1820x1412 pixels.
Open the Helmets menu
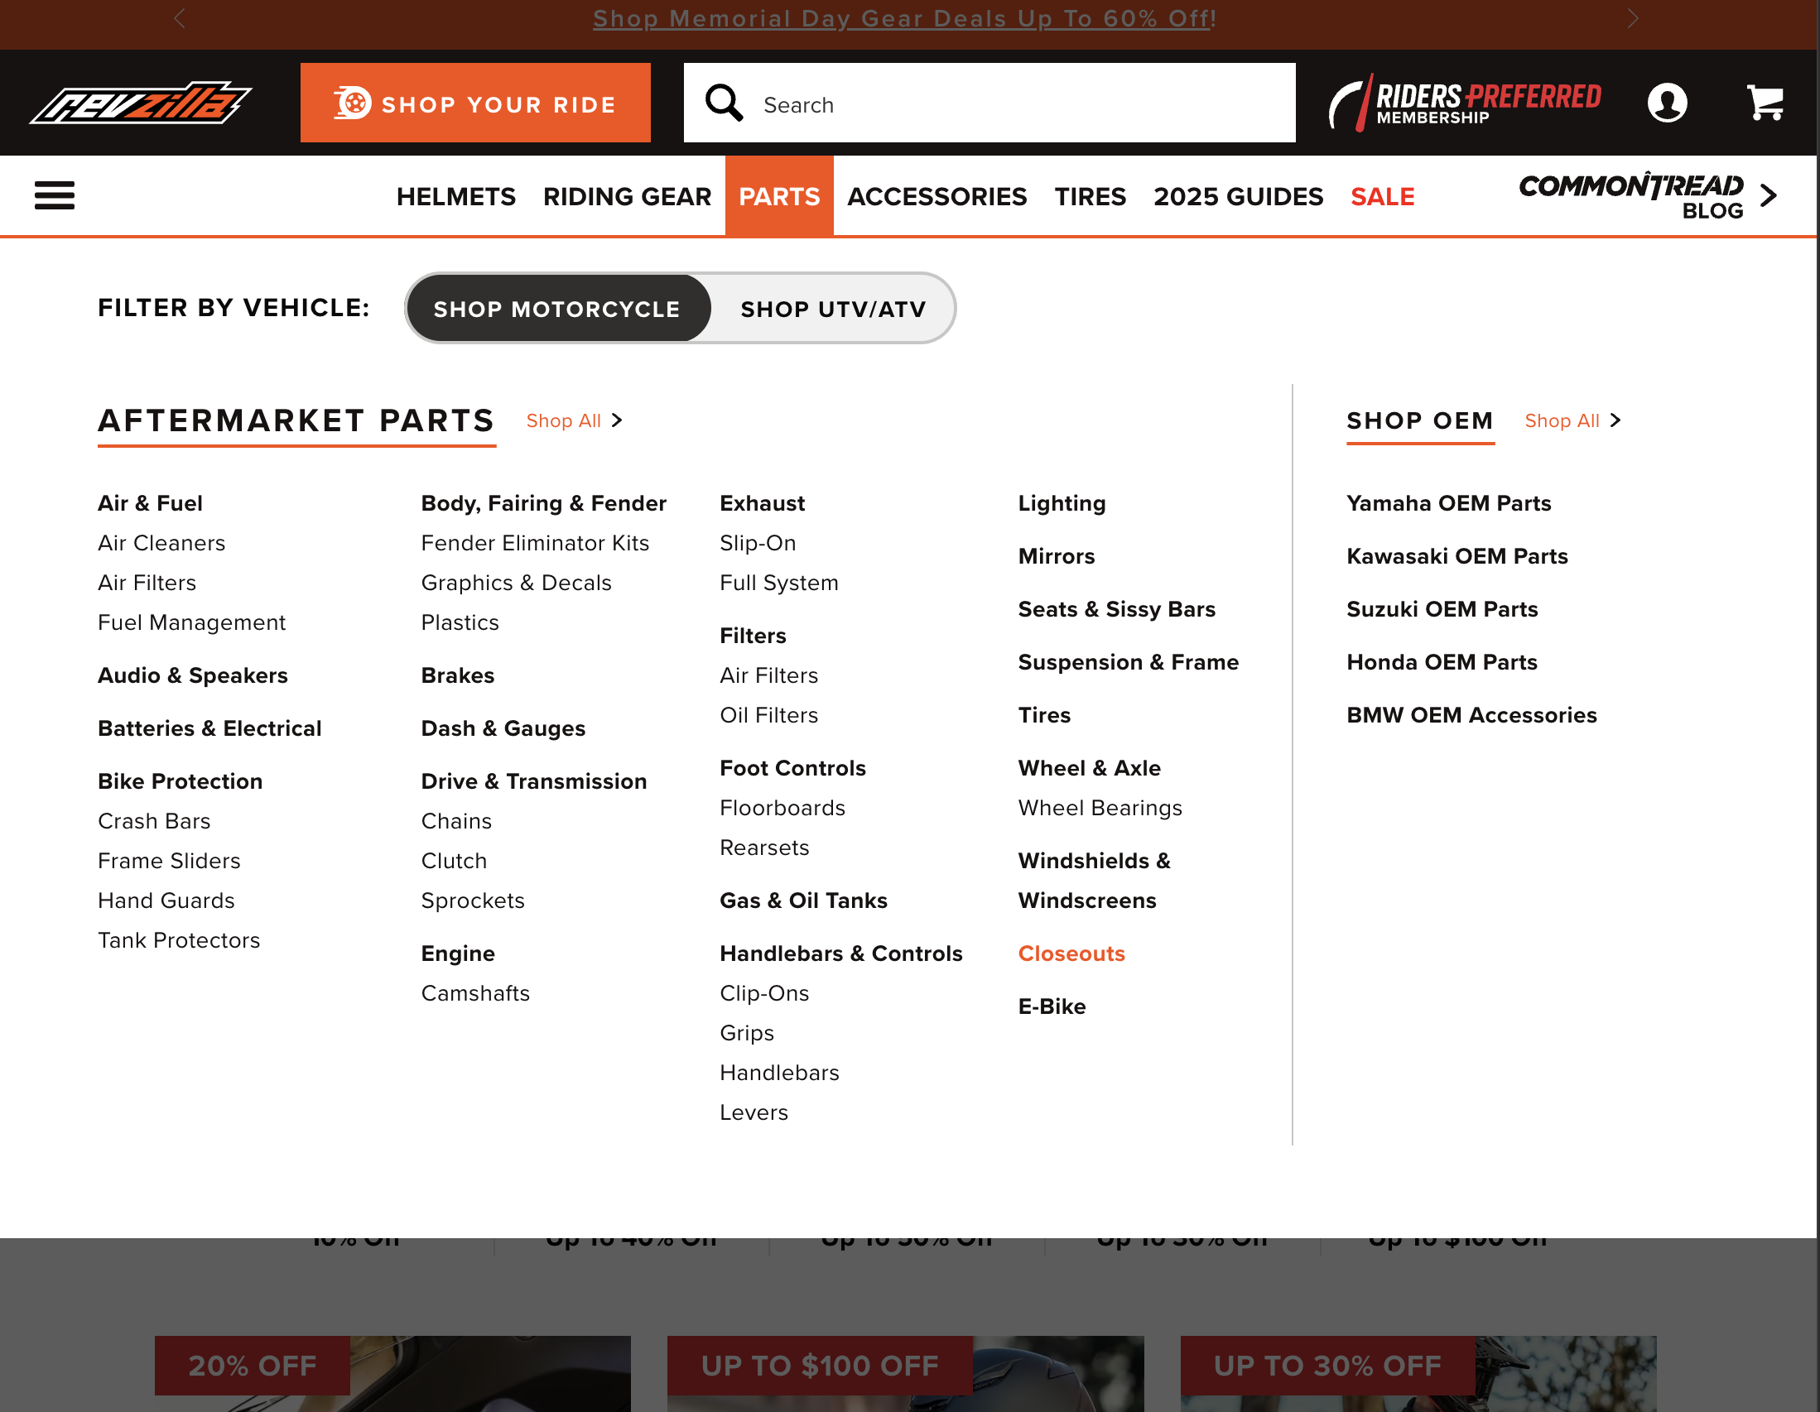456,197
